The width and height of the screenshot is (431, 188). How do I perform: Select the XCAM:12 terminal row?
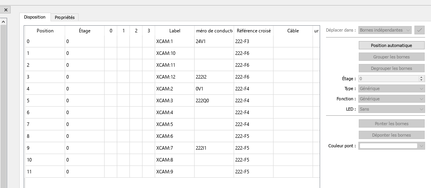pos(174,77)
